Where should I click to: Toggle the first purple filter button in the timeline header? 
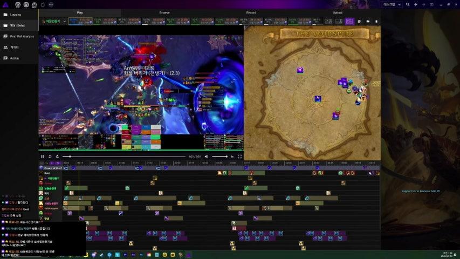coord(52,162)
